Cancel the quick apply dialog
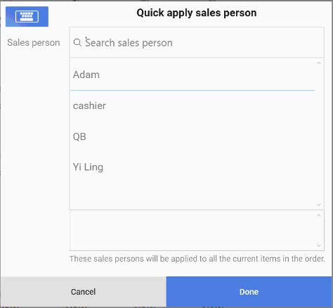Image resolution: width=333 pixels, height=308 pixels. (83, 292)
